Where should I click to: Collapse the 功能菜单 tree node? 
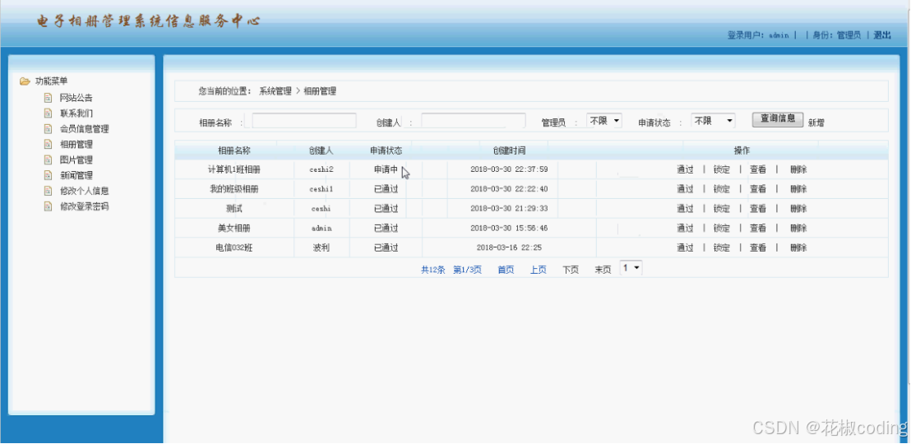pyautogui.click(x=51, y=81)
